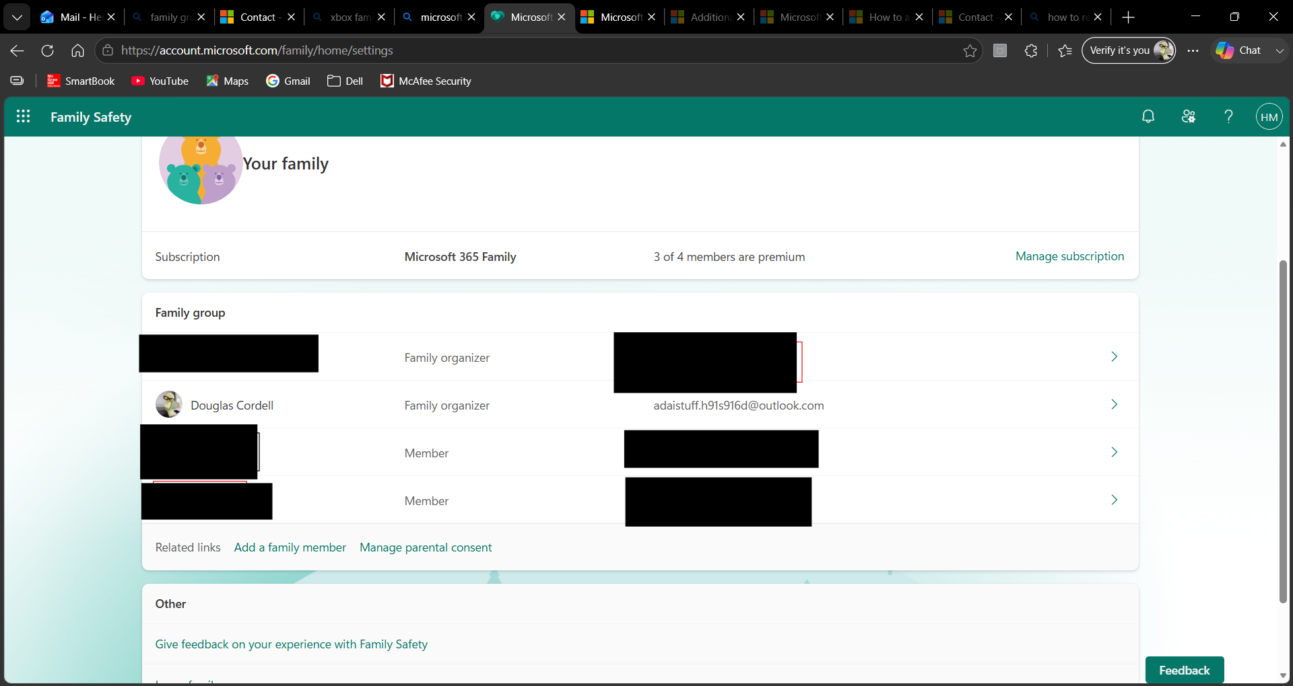Screen dimensions: 1293x686
Task: Open Copilot Chat in the toolbar
Action: click(x=1238, y=50)
